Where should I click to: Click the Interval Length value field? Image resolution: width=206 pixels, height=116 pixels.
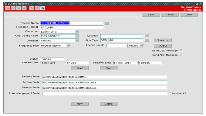[x=117, y=46]
